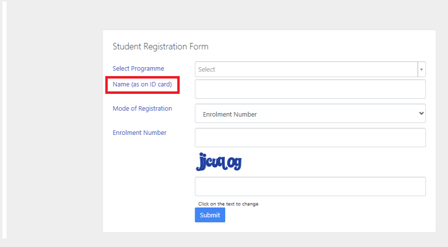Open the Select Programme dropdown box

click(x=306, y=70)
